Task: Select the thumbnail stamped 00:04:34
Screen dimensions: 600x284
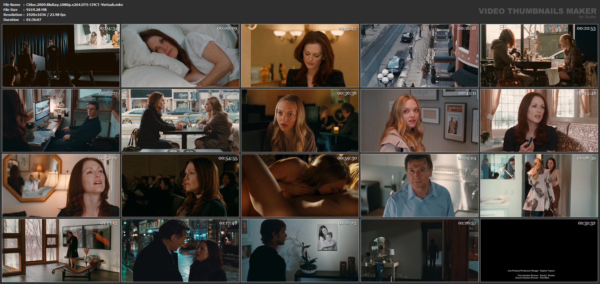Action: coord(61,56)
